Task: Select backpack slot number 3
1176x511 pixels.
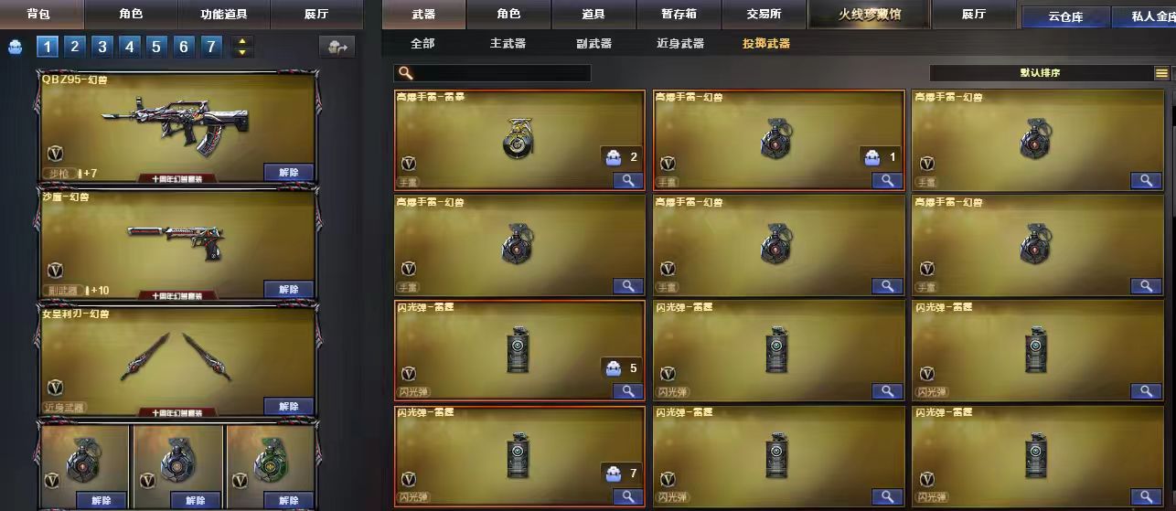Action: click(x=102, y=47)
